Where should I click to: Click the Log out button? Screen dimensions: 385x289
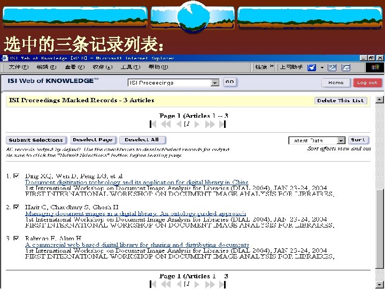[x=367, y=82]
